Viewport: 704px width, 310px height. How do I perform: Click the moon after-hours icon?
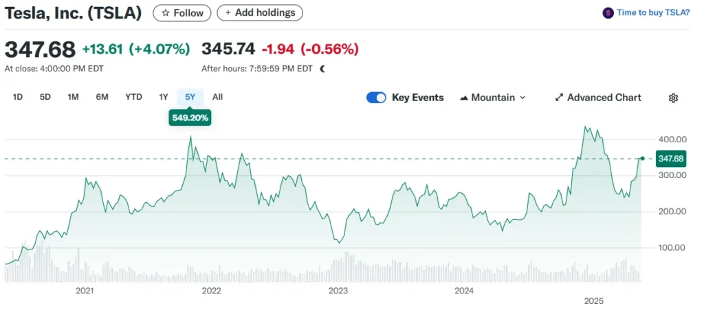pos(322,69)
